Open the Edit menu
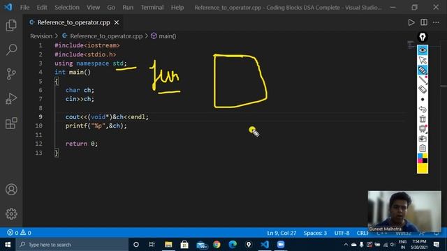The width and height of the screenshot is (447, 251). tap(42, 8)
